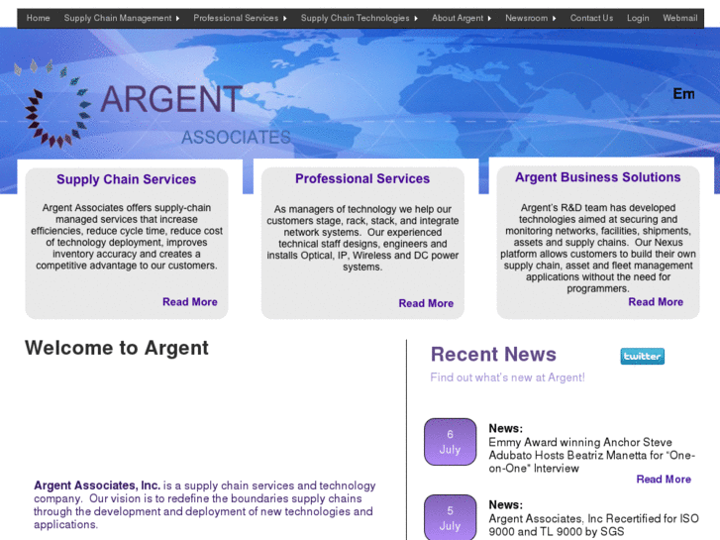Go to Contact Us page
The width and height of the screenshot is (720, 540).
(591, 18)
